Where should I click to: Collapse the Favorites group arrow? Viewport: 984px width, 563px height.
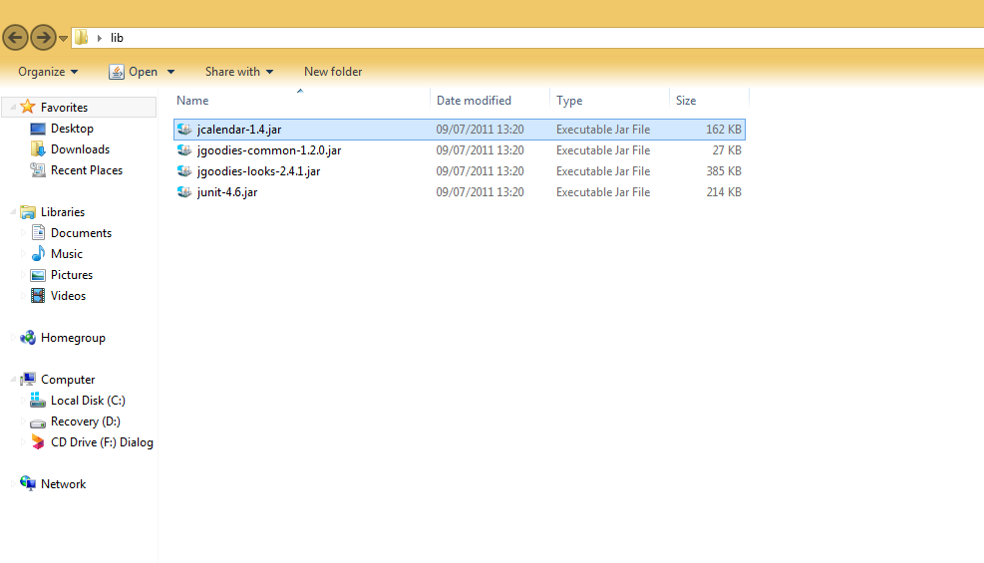(13, 108)
